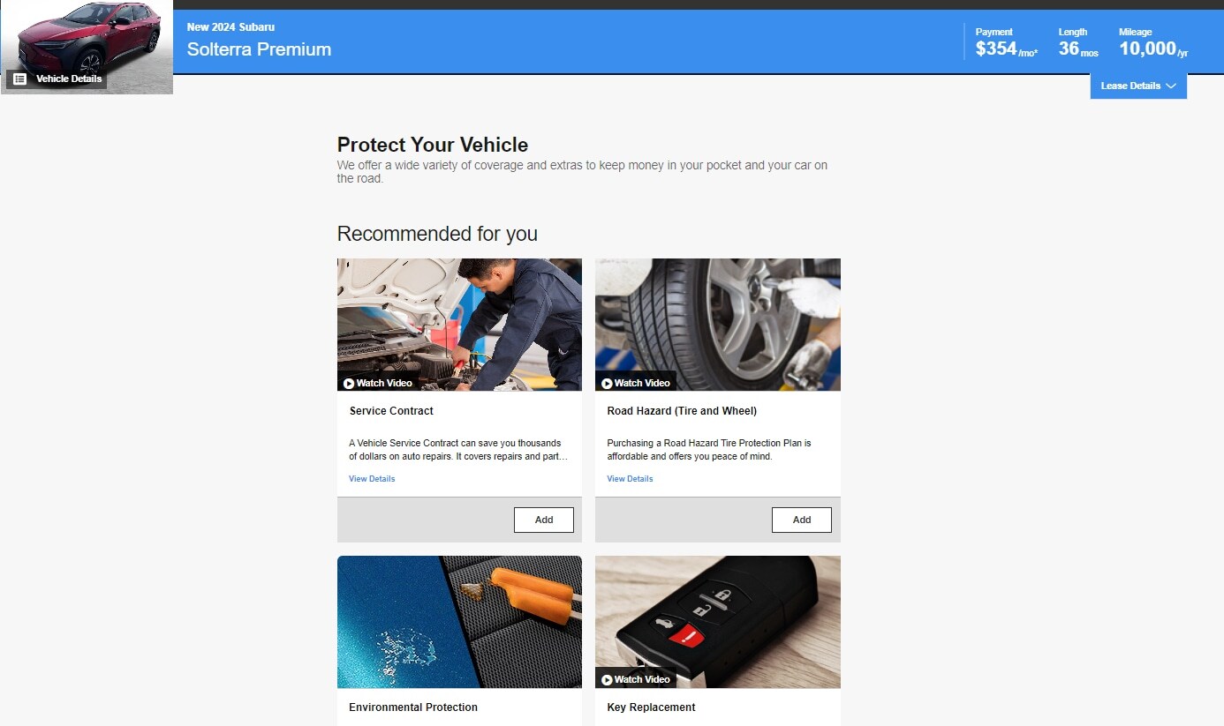Image resolution: width=1224 pixels, height=726 pixels.
Task: Click the key fob image
Action: pos(718,622)
